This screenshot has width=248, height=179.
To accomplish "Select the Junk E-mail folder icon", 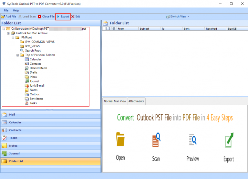I will [27, 86].
